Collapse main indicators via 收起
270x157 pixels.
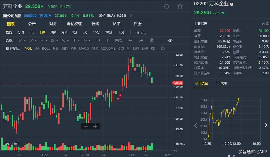[x=265, y=24]
